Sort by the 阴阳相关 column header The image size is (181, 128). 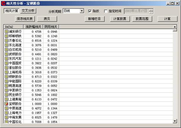(51, 27)
